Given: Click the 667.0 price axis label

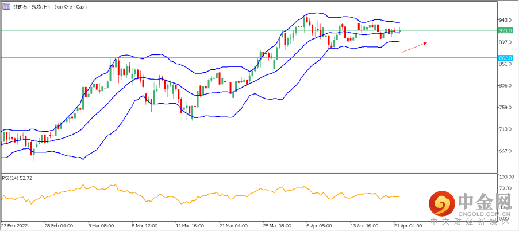Looking at the screenshot, I should pos(505,151).
